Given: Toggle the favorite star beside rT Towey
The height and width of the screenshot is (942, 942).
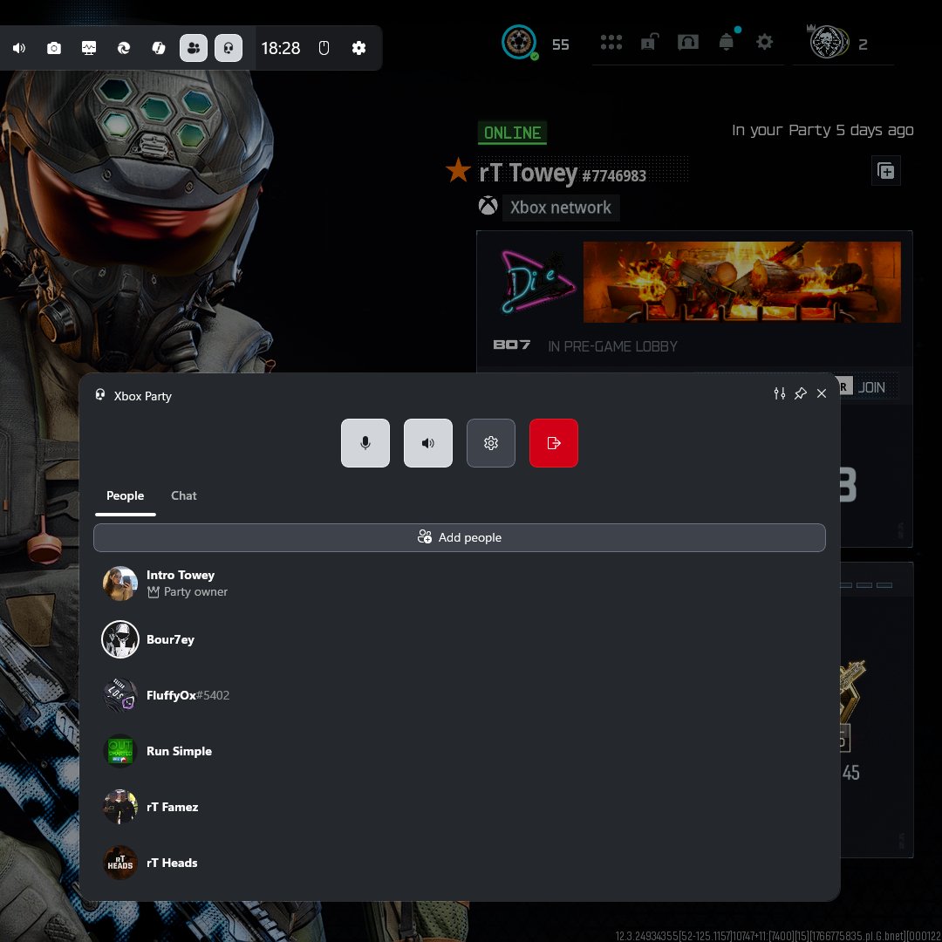Looking at the screenshot, I should [x=458, y=170].
